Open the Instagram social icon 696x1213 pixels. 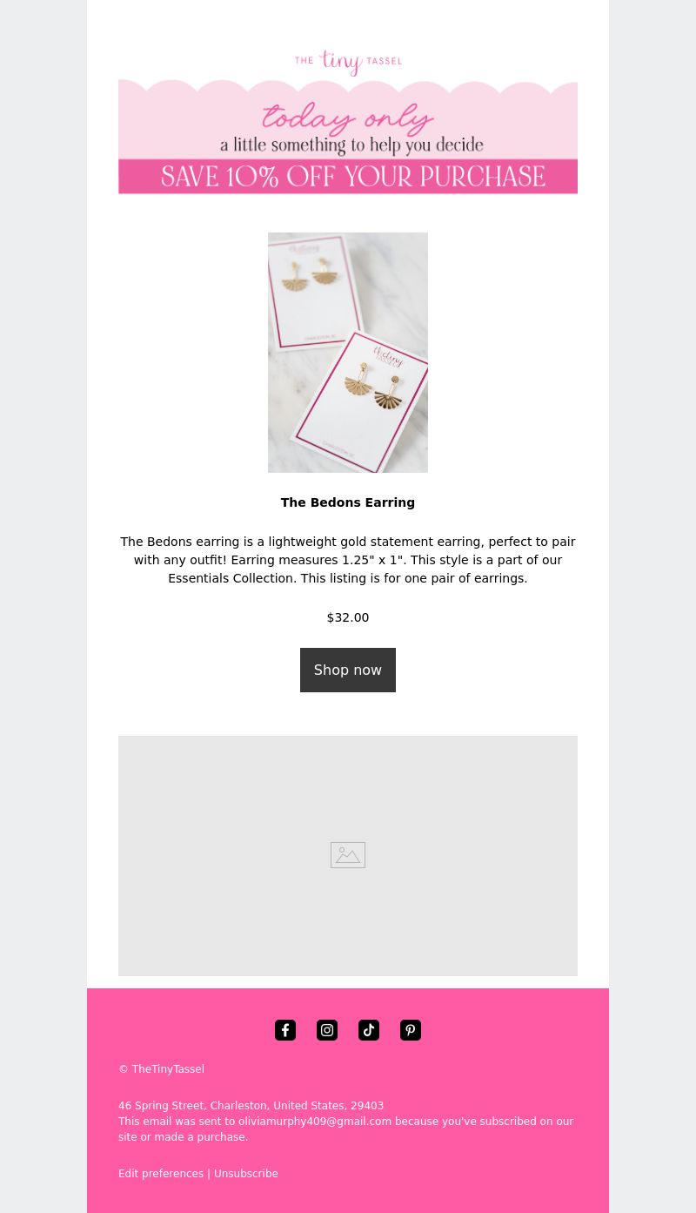[x=327, y=1030]
